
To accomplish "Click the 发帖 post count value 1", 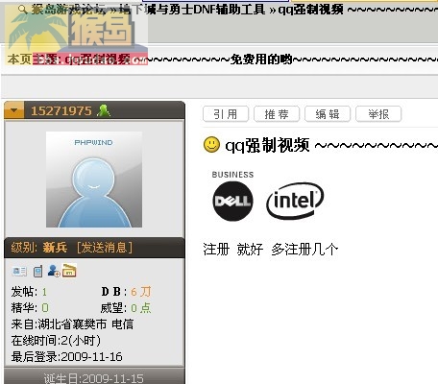I will coord(44,292).
